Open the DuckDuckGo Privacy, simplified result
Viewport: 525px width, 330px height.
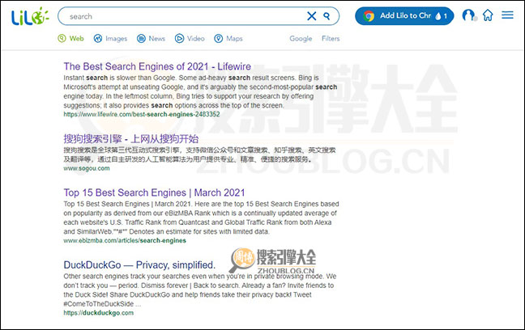click(139, 264)
